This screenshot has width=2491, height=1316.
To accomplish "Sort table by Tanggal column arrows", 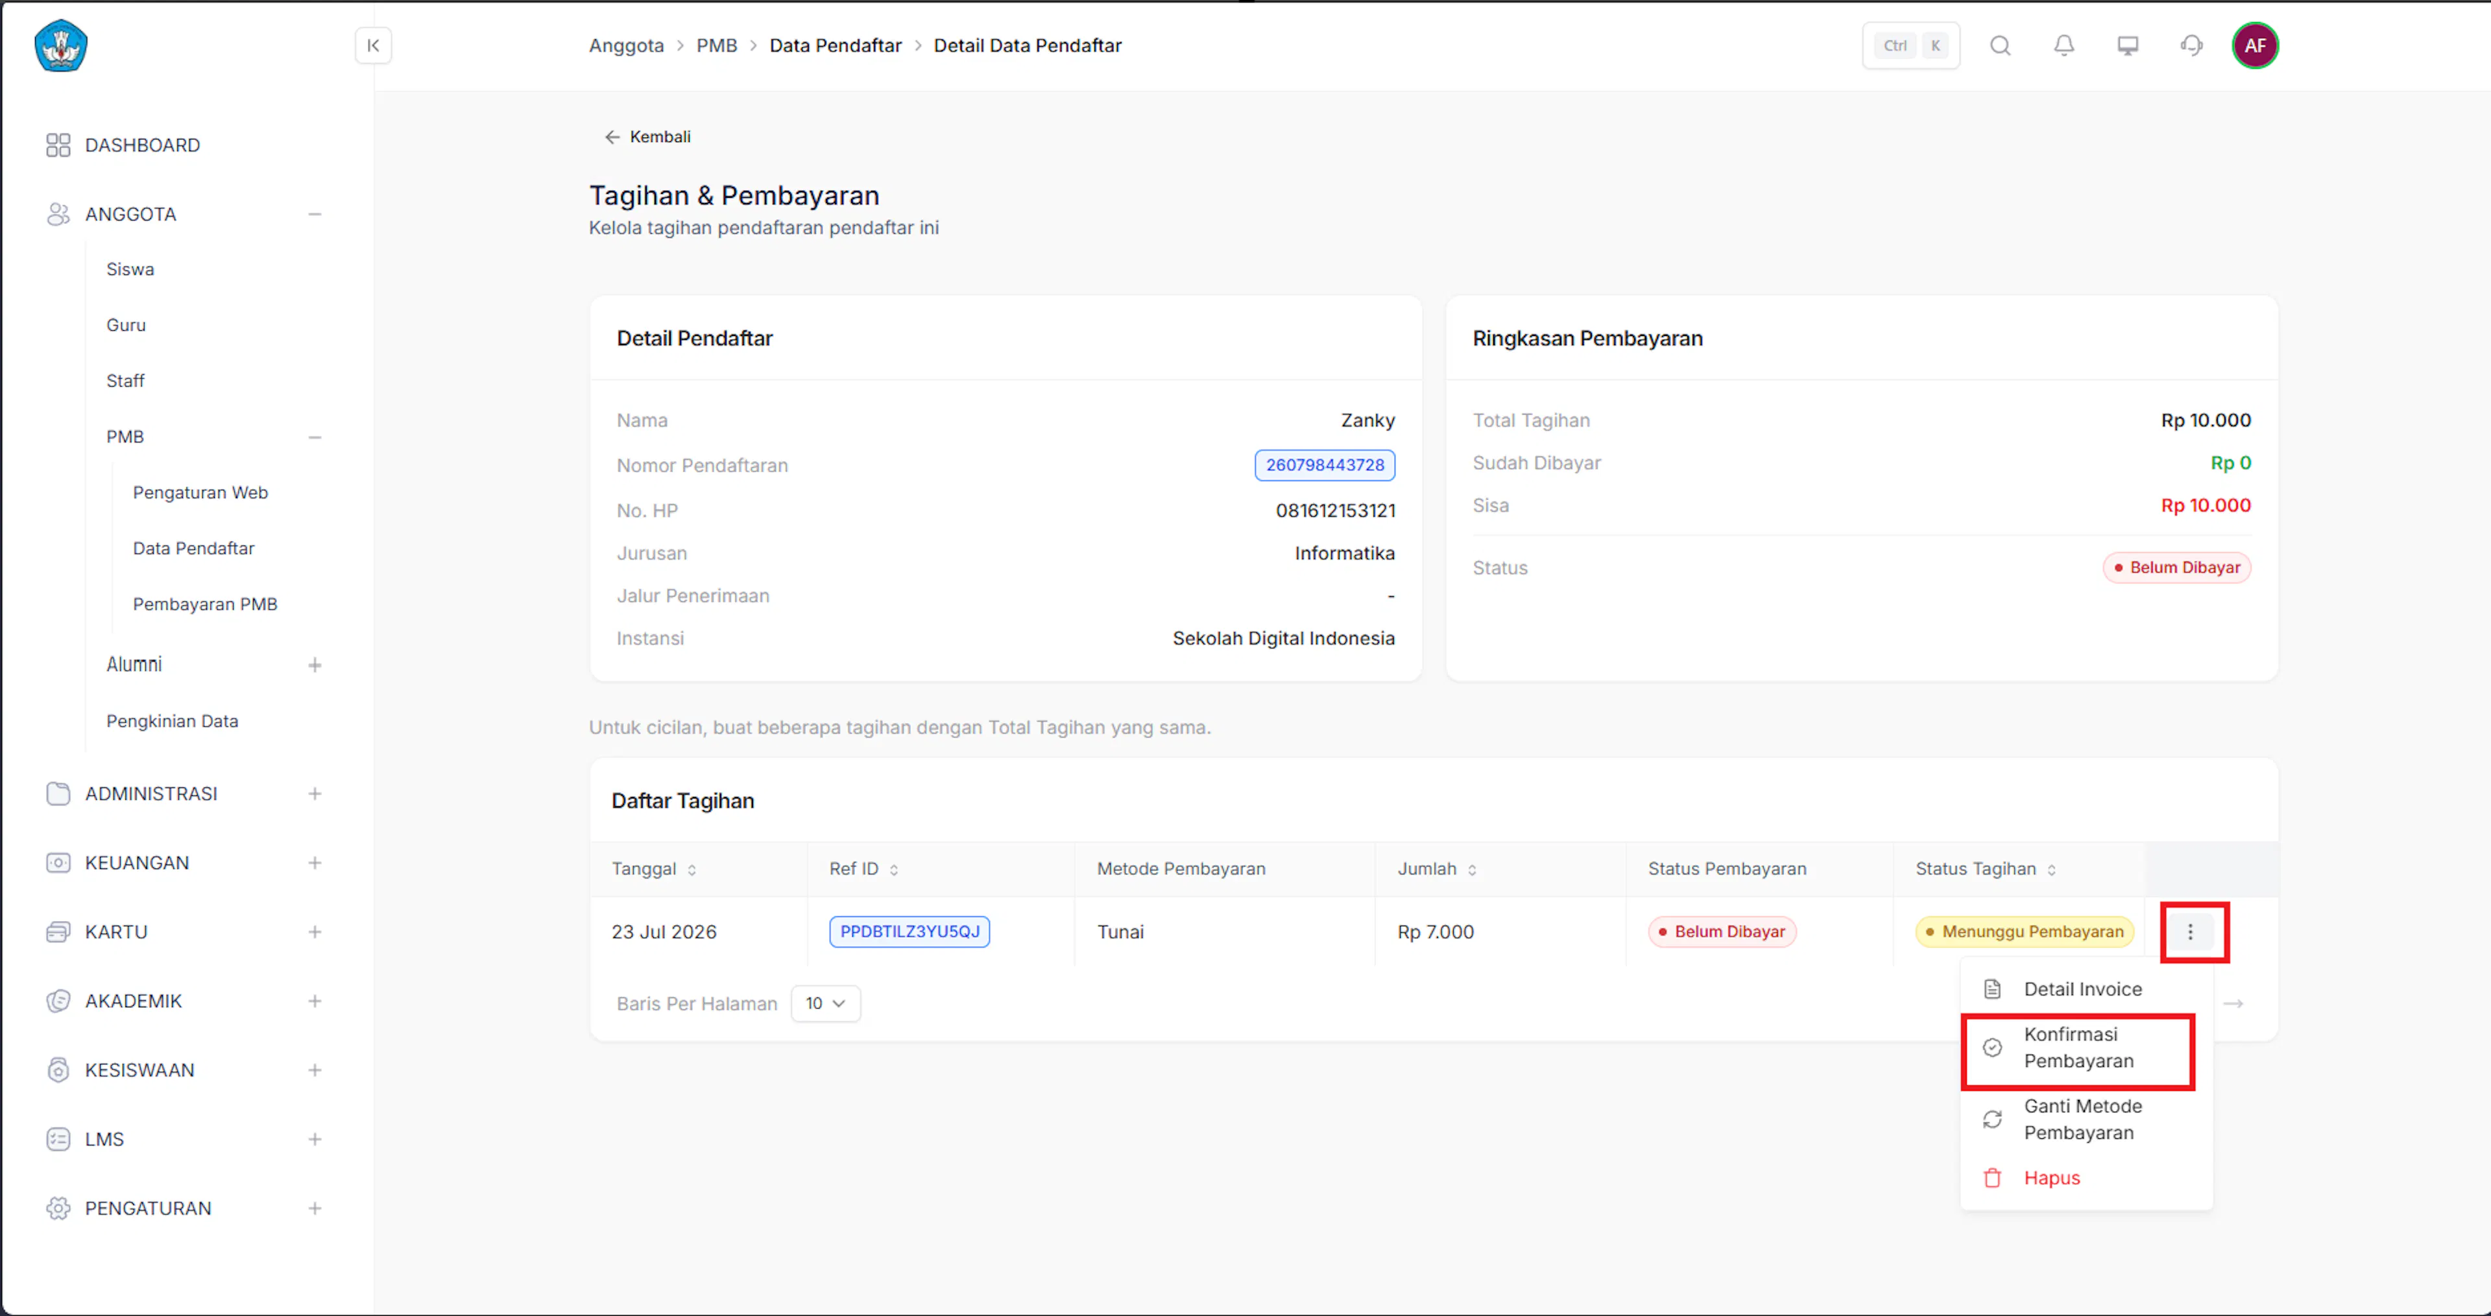I will (x=692, y=870).
